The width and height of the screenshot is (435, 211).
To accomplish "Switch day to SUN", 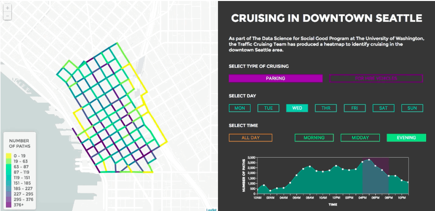I will click(x=412, y=108).
